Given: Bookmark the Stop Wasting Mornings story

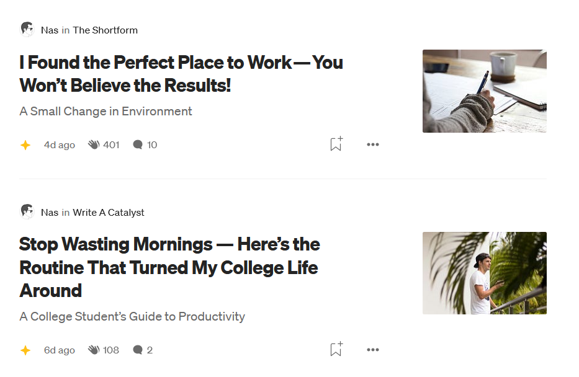Looking at the screenshot, I should click(336, 348).
